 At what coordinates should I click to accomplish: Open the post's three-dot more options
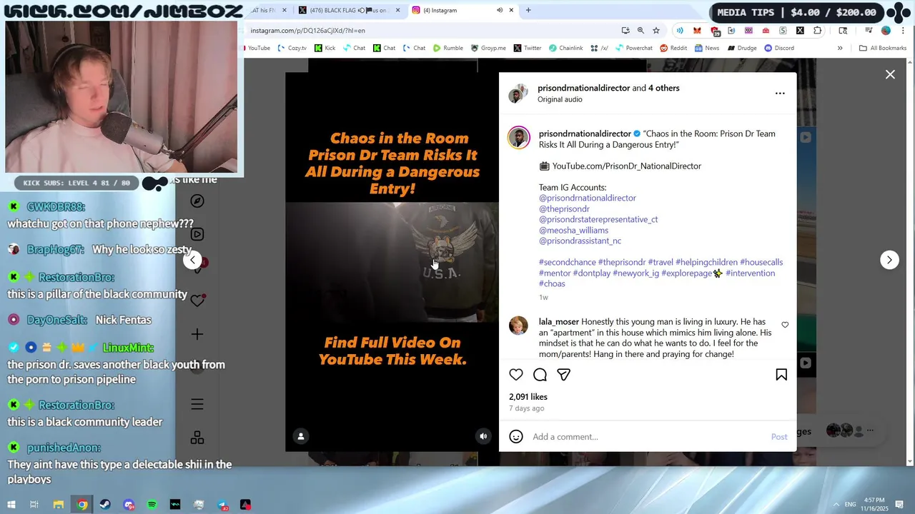click(x=780, y=94)
